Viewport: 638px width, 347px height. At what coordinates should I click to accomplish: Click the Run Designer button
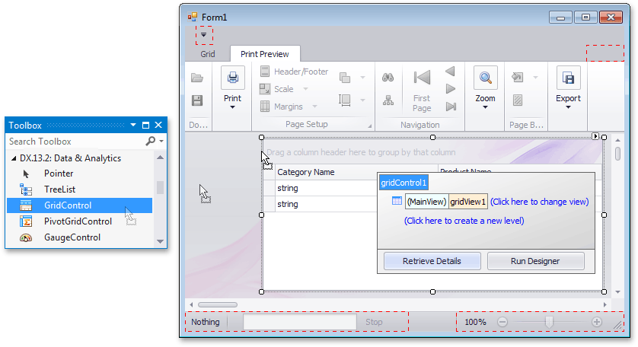[x=535, y=261]
